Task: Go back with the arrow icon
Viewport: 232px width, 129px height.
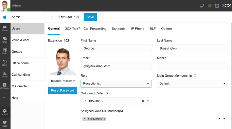Action: (53, 17)
